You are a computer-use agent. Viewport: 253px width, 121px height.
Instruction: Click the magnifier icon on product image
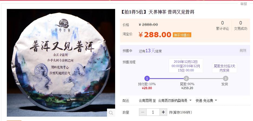(x=111, y=113)
